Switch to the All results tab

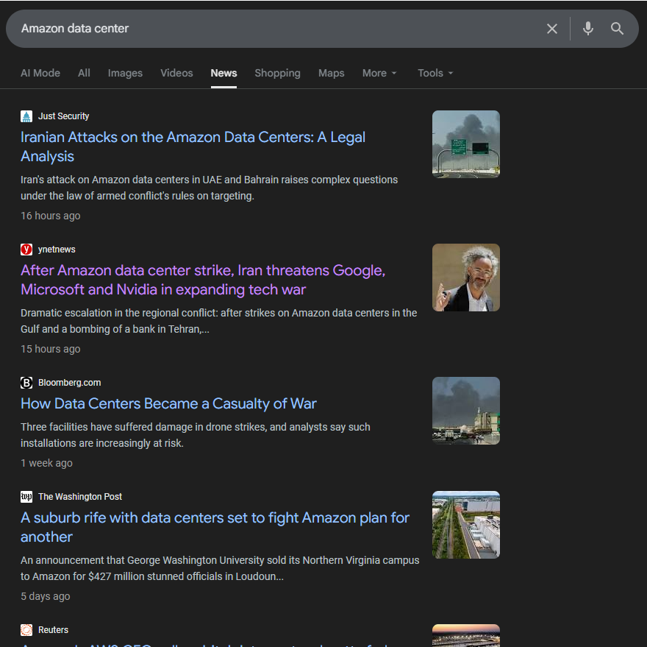tap(84, 73)
